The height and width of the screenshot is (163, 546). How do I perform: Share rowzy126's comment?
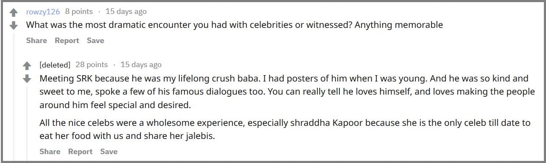click(36, 41)
